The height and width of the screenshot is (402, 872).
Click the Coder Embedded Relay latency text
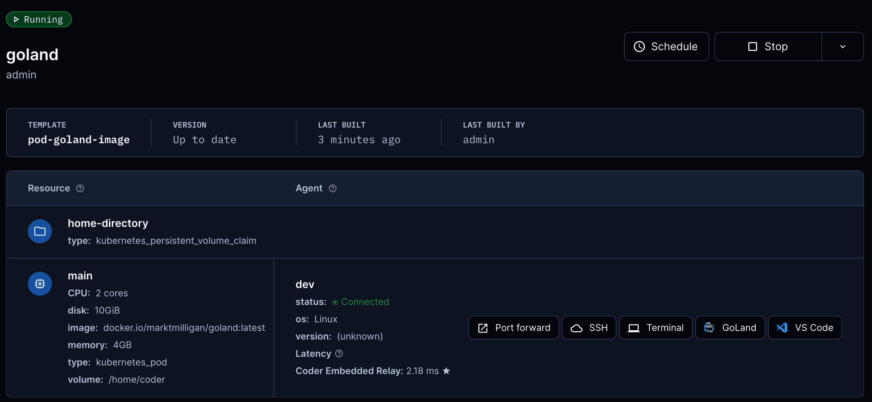[x=367, y=371]
